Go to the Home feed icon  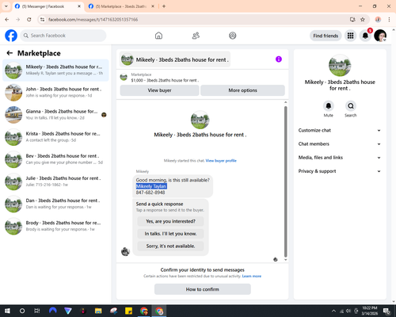pos(158,36)
